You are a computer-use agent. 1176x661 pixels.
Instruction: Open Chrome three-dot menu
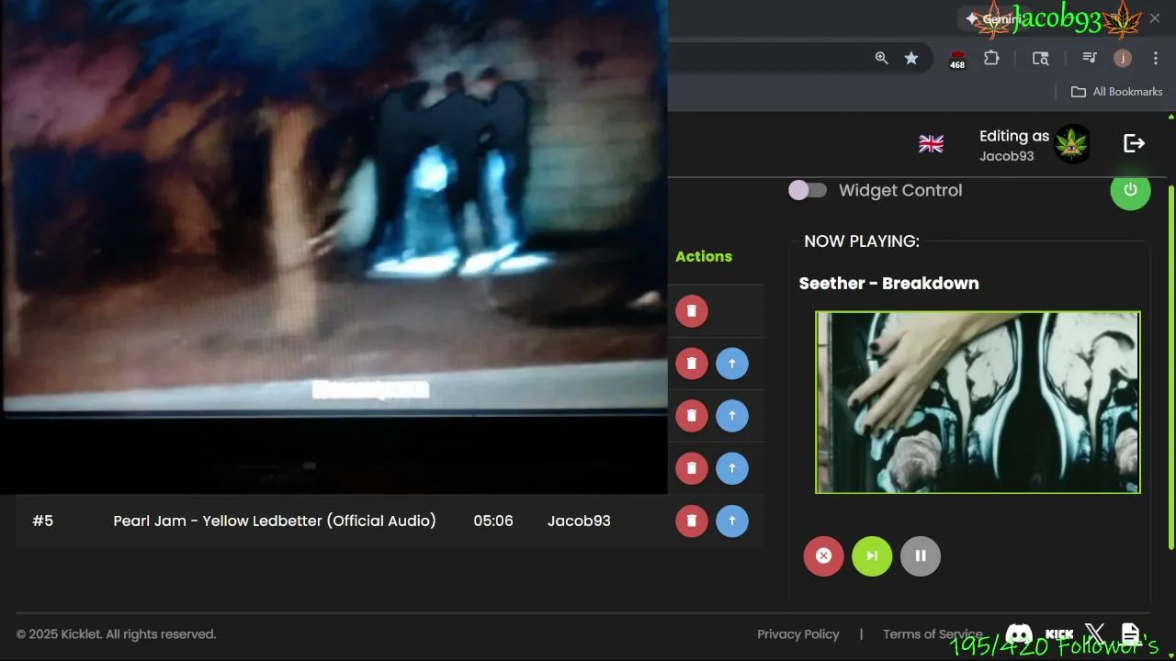[x=1156, y=58]
